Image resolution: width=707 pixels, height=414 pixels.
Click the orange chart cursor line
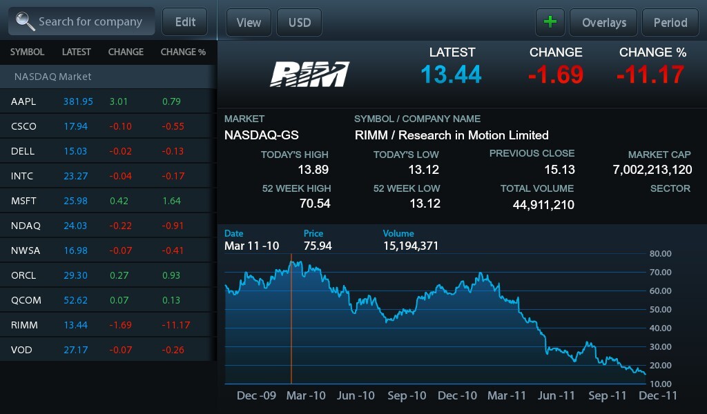tap(291, 324)
